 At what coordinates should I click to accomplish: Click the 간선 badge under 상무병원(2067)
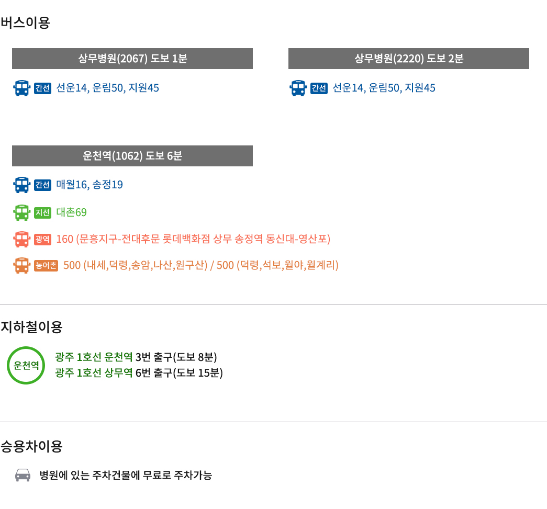coord(42,88)
